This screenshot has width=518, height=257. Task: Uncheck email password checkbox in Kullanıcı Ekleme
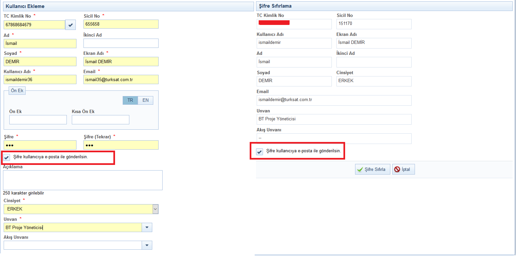[7, 157]
